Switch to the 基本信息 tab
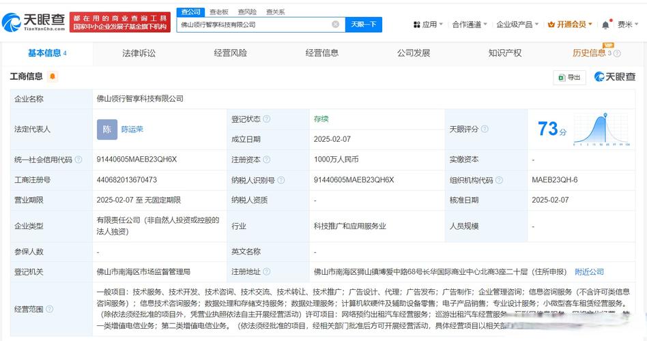The height and width of the screenshot is (341, 647). pos(47,53)
